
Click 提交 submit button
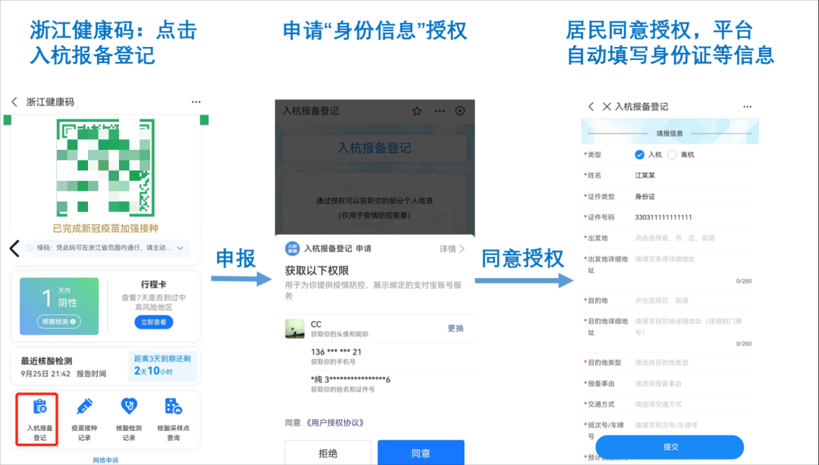(x=670, y=447)
